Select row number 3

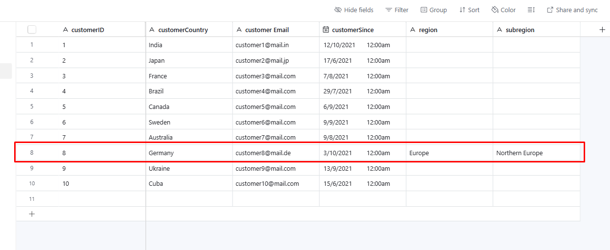(32, 76)
